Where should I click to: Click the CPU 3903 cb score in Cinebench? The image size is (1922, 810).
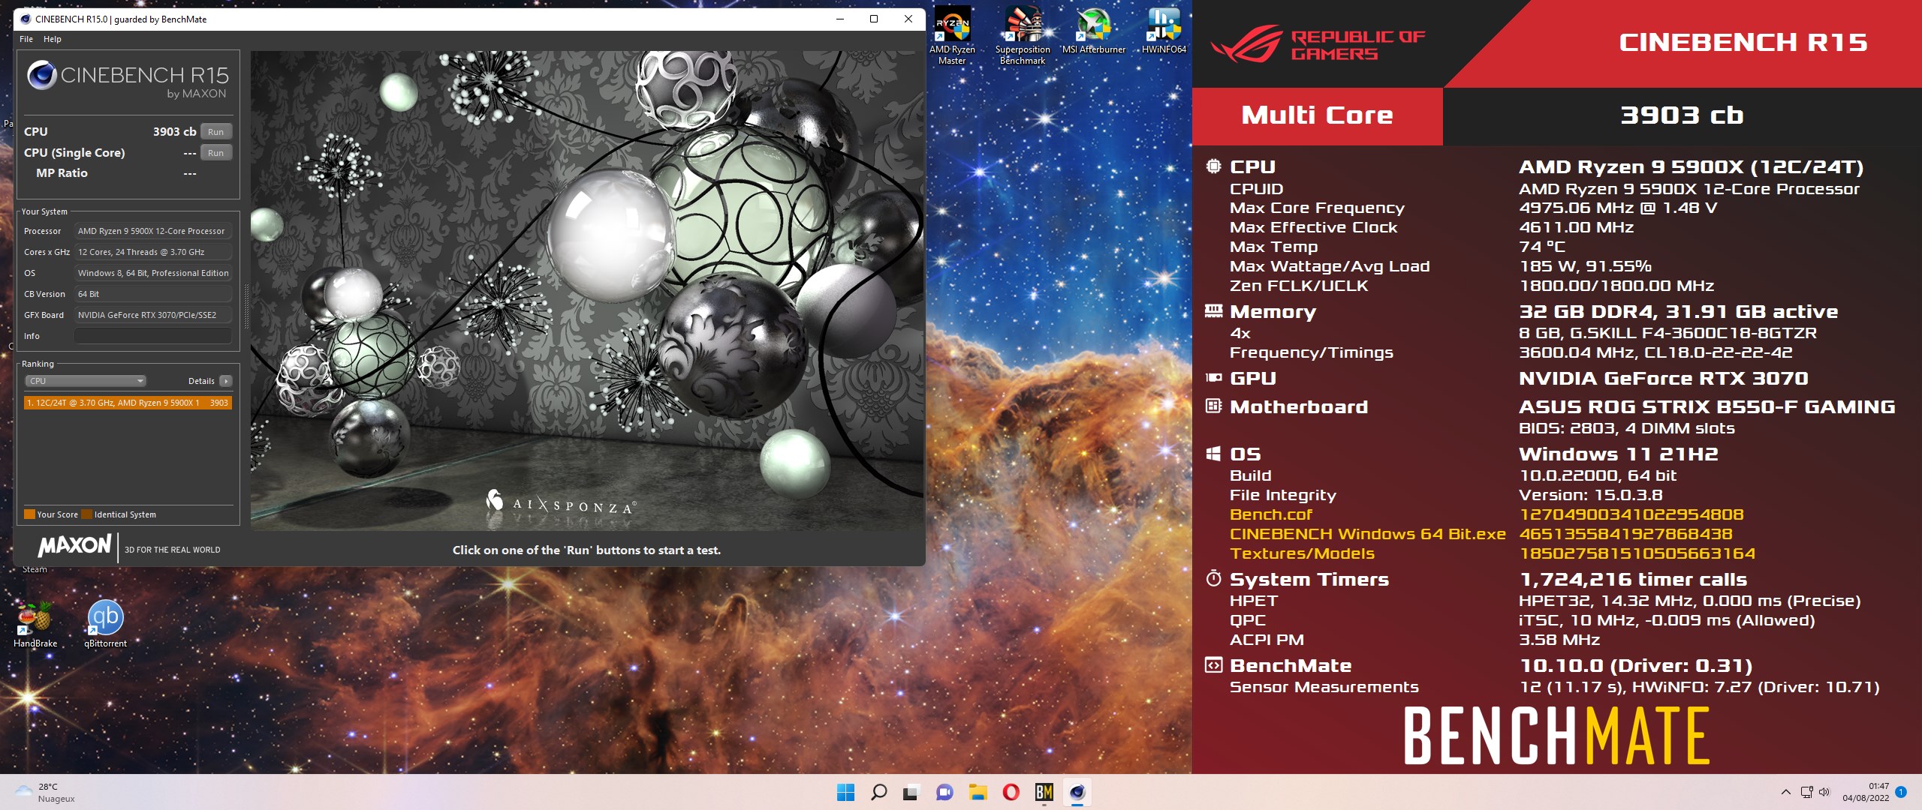tap(174, 132)
